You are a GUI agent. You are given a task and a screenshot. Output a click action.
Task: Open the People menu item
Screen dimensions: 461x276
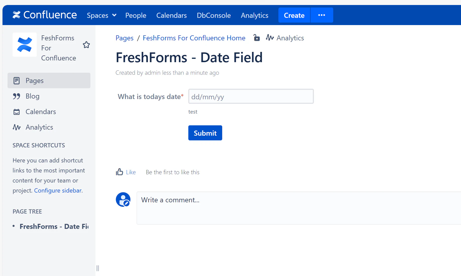click(136, 15)
